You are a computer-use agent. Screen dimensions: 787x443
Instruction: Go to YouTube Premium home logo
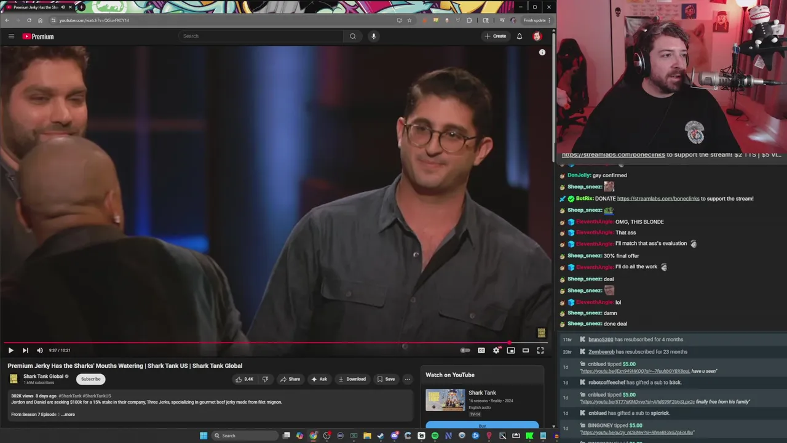tap(38, 36)
